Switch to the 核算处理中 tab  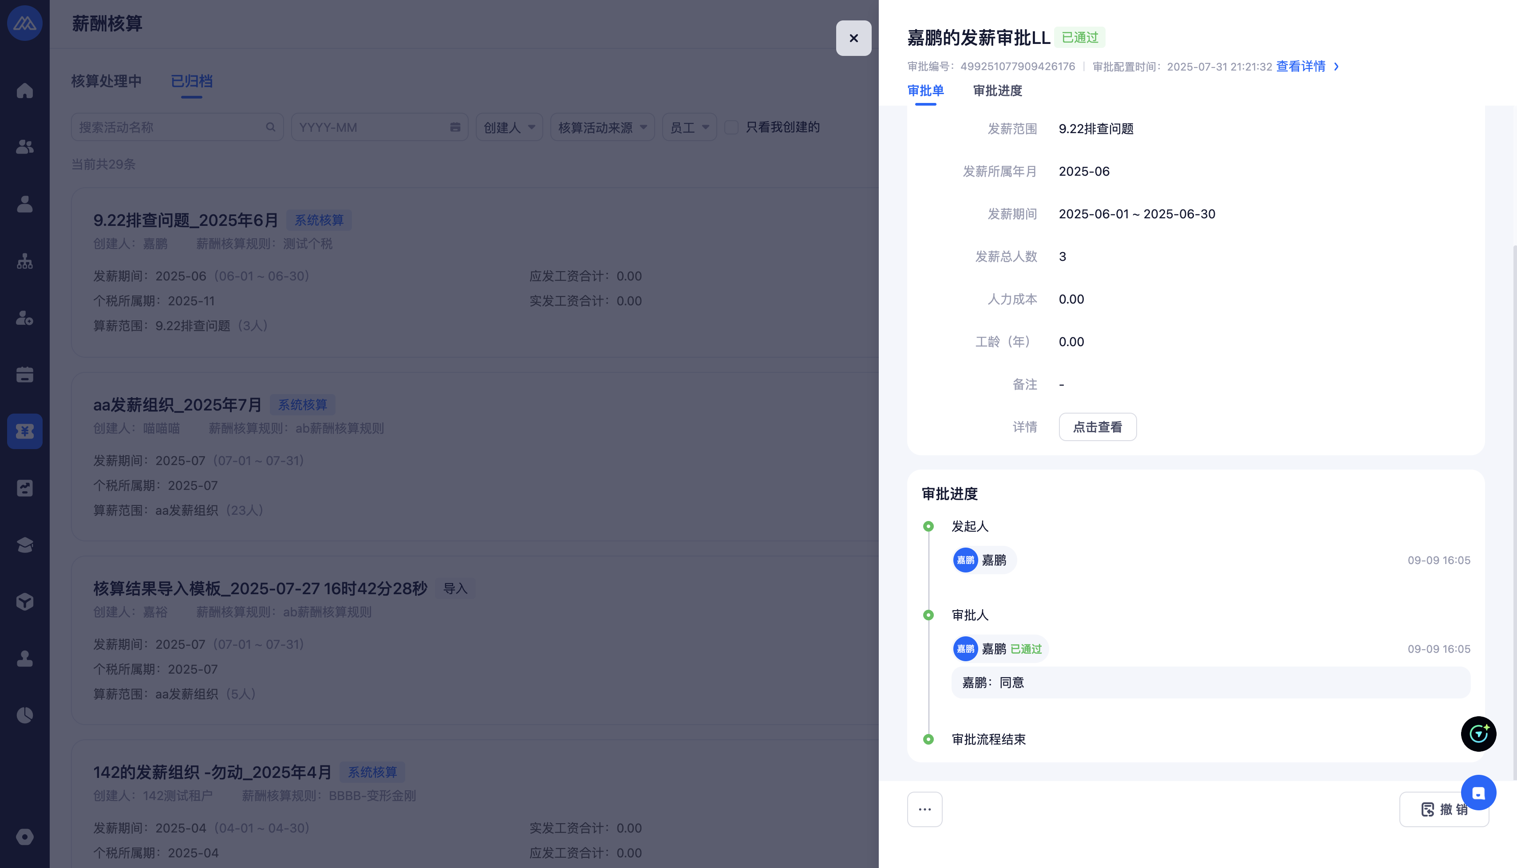107,81
